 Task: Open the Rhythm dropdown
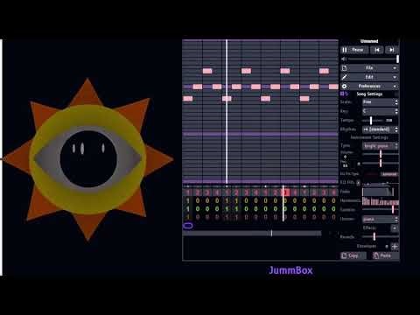point(381,129)
